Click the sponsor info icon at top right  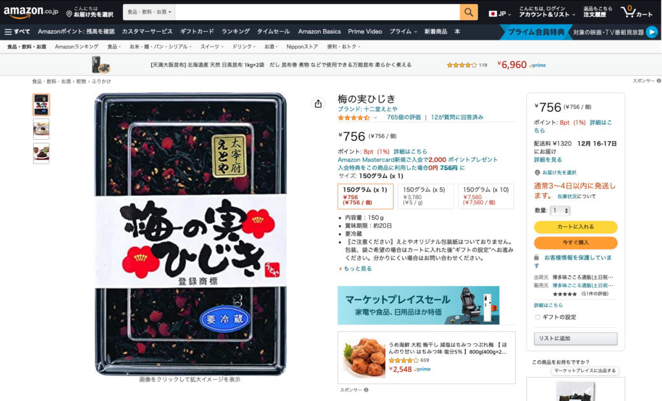[x=659, y=81]
